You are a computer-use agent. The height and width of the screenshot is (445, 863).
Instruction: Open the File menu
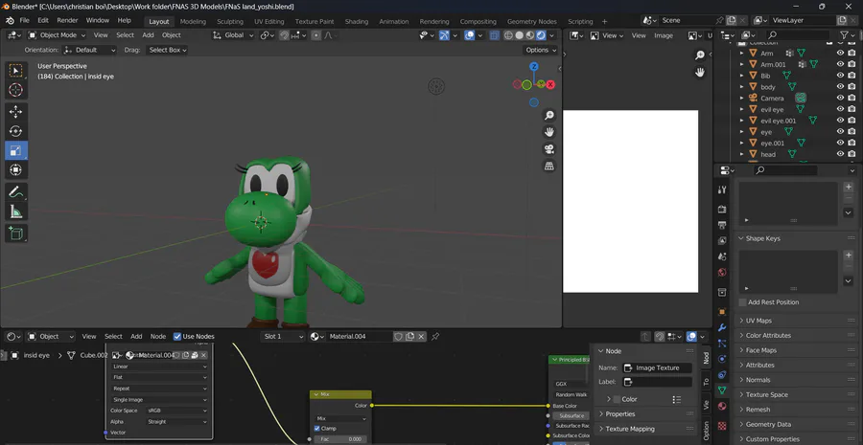[x=25, y=20]
